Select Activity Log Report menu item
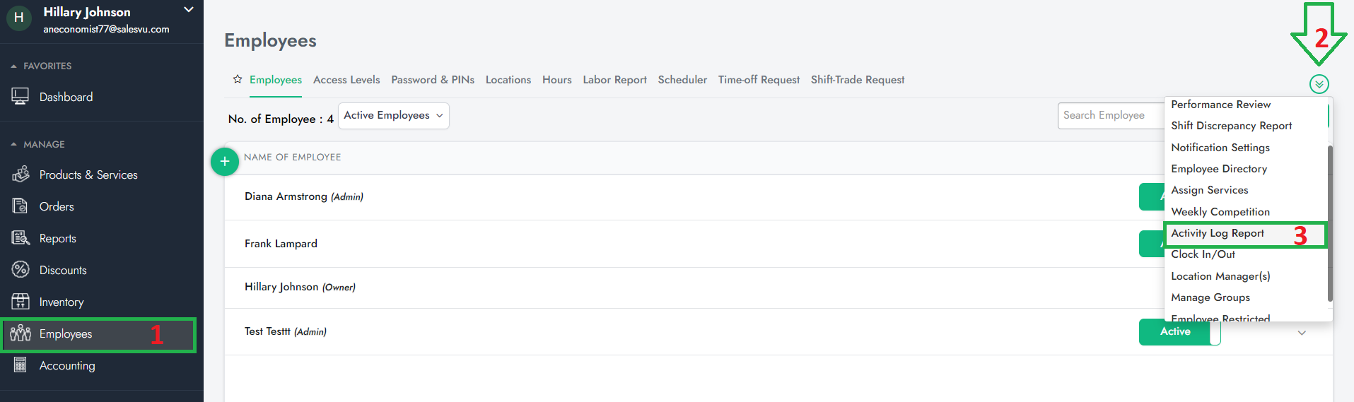Screen dimensions: 1354x402 pos(1218,233)
